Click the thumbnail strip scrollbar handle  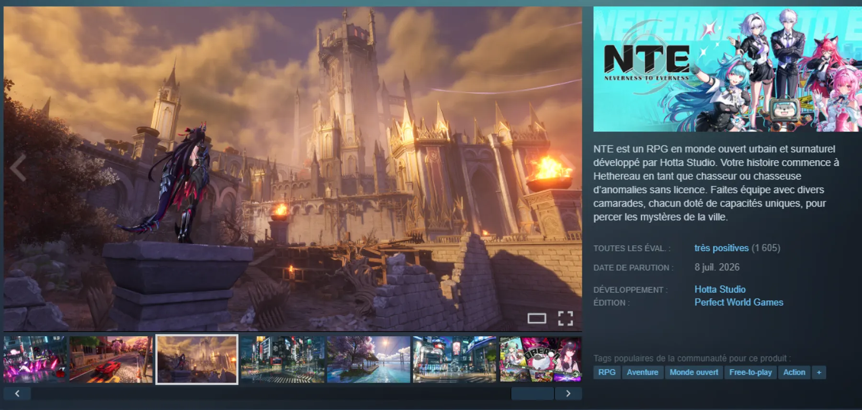click(x=533, y=394)
